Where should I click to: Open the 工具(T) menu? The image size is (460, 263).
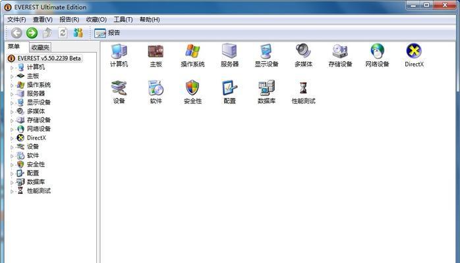[x=123, y=20]
